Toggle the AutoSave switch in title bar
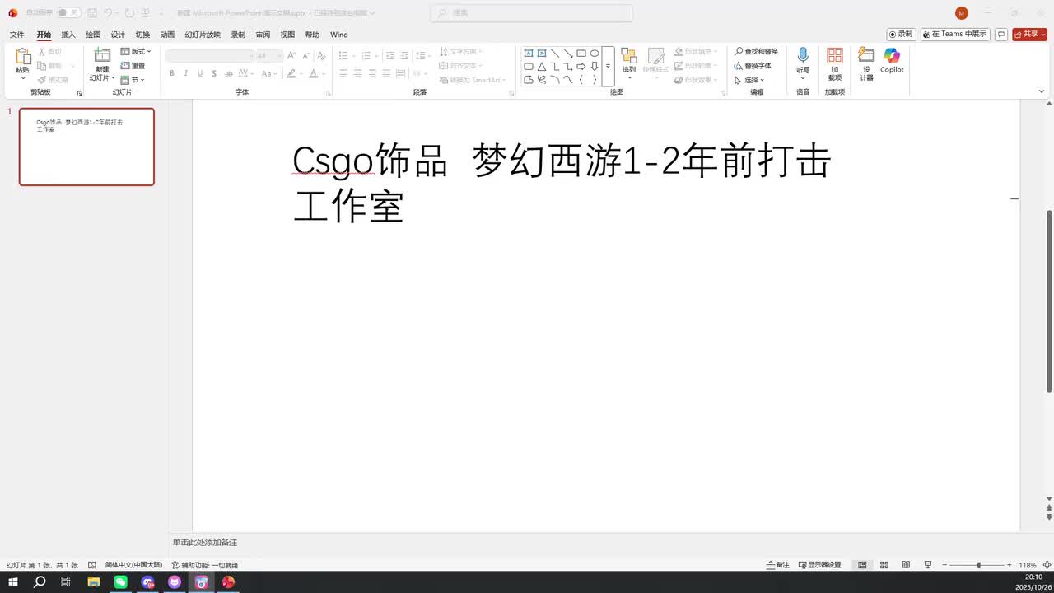 pyautogui.click(x=69, y=13)
